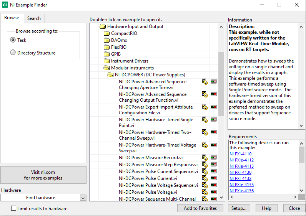This screenshot has height=216, width=306.
Task: Click hardware board icon for Changing Output Function row
Action: (x=214, y=94)
